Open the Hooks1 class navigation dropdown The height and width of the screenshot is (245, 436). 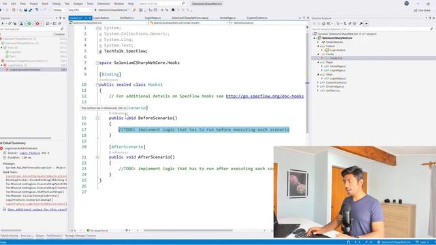click(x=189, y=22)
